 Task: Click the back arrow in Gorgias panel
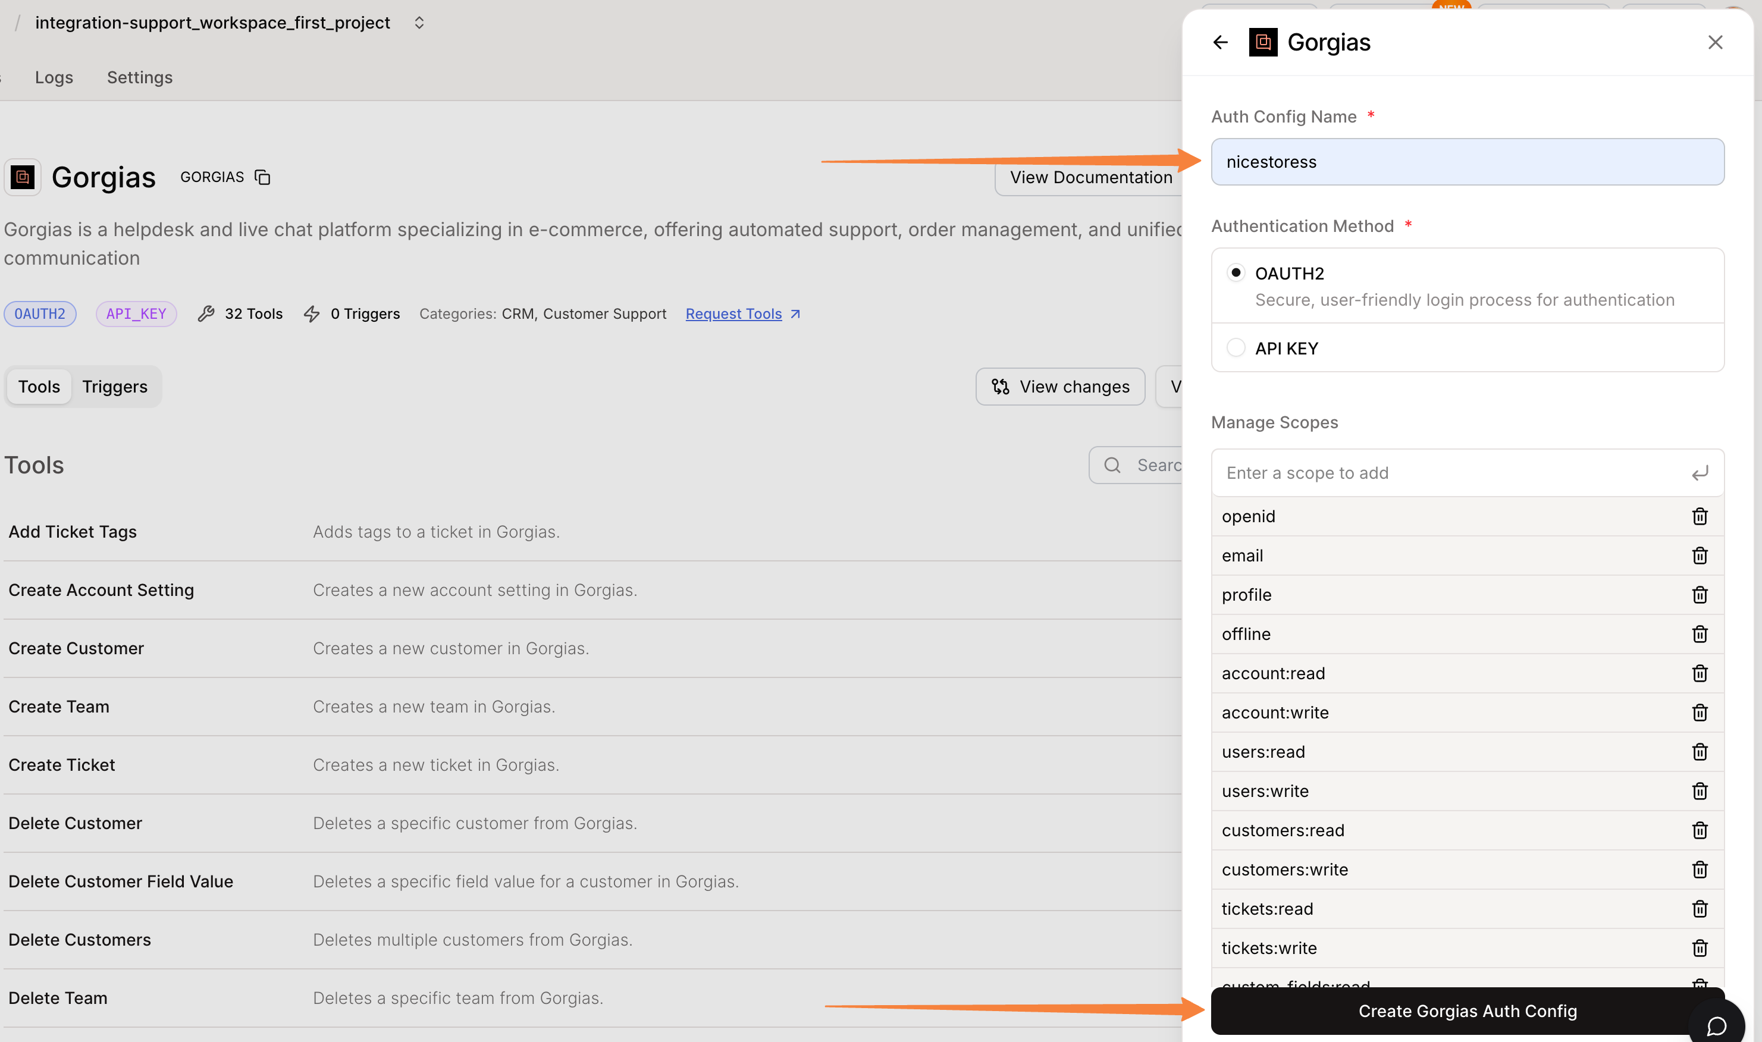(x=1221, y=42)
